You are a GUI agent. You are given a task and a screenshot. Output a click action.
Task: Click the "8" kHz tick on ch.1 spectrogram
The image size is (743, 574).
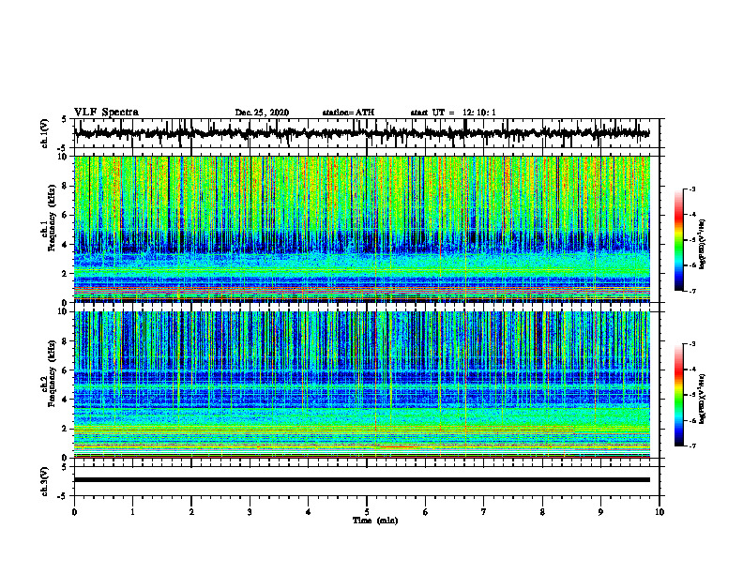(65, 186)
